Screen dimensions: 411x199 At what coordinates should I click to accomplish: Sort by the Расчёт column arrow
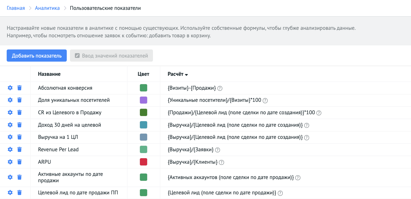pos(186,75)
